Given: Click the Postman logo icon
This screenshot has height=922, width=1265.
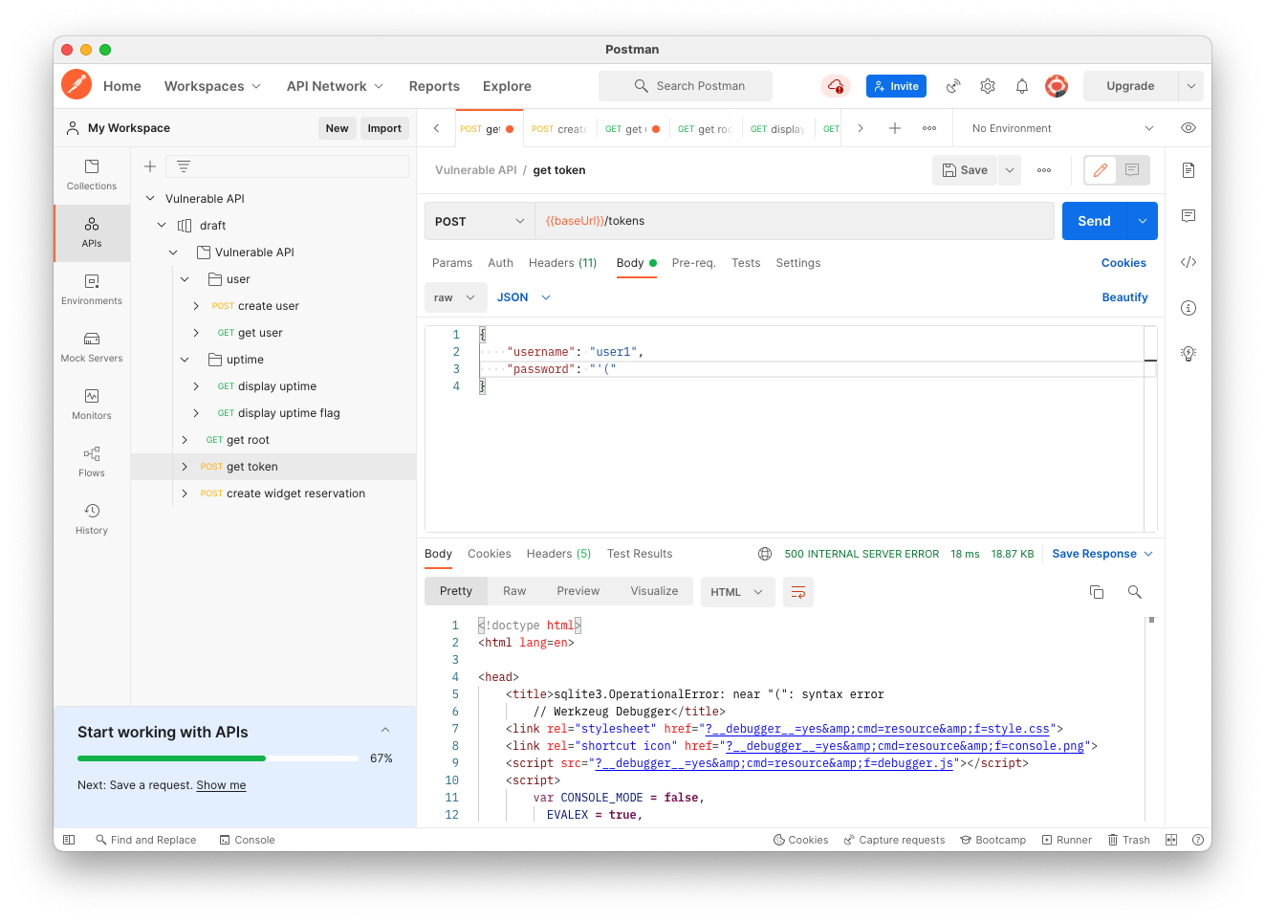Looking at the screenshot, I should [x=76, y=85].
